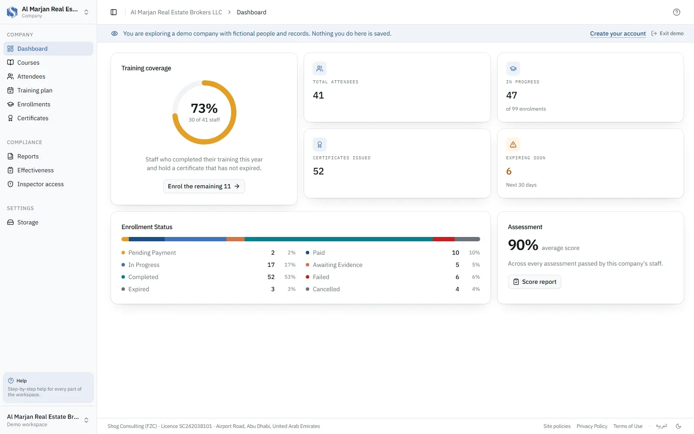This screenshot has height=434, width=694.
Task: Toggle dark mode moon icon in footer
Action: pos(678,426)
